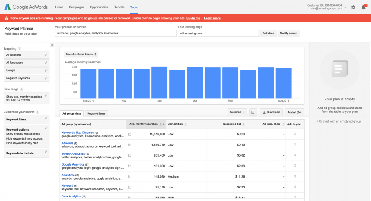Open Google Analytics ad group link
This screenshot has height=201, width=371.
click(x=72, y=164)
